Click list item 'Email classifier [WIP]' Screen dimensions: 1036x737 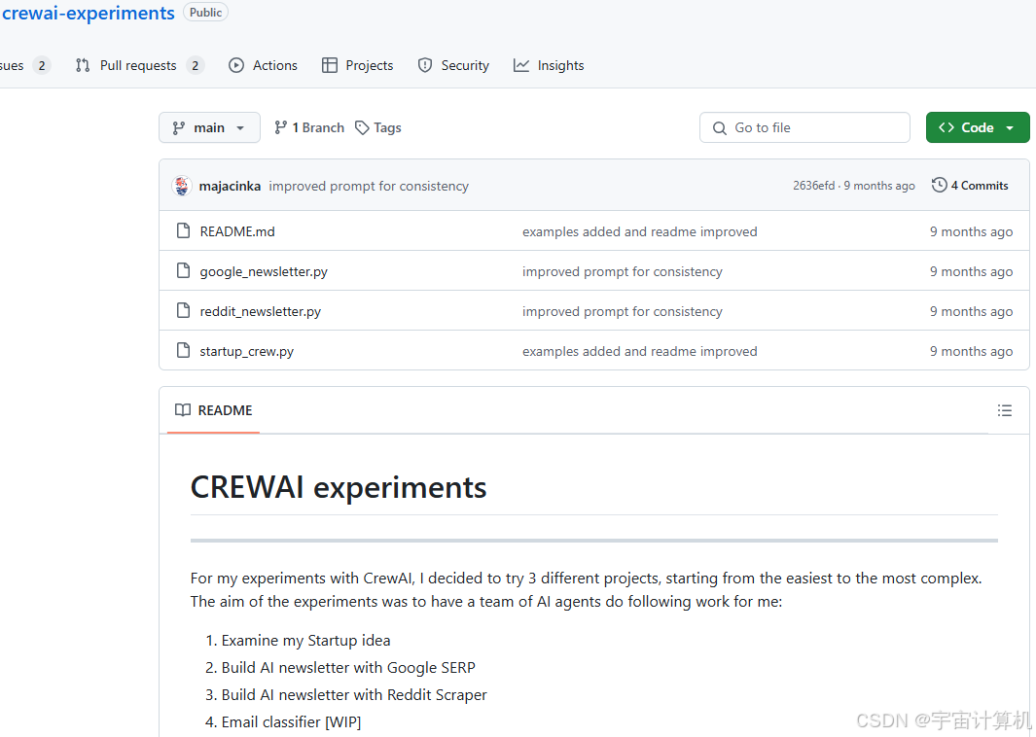292,721
